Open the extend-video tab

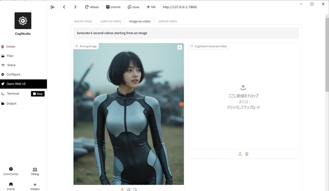[x=168, y=21]
